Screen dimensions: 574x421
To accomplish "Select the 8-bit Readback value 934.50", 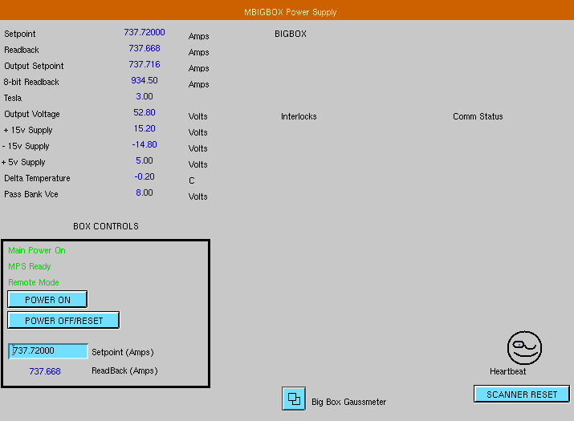I will pos(145,80).
